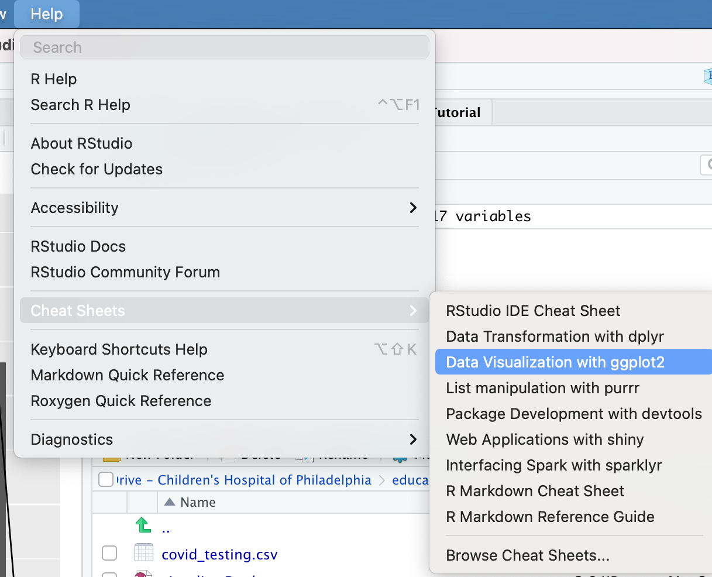712x577 pixels.
Task: Open the Help menu in the menu bar
Action: point(46,14)
